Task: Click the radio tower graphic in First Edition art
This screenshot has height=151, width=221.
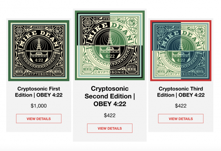Action: (x=39, y=44)
